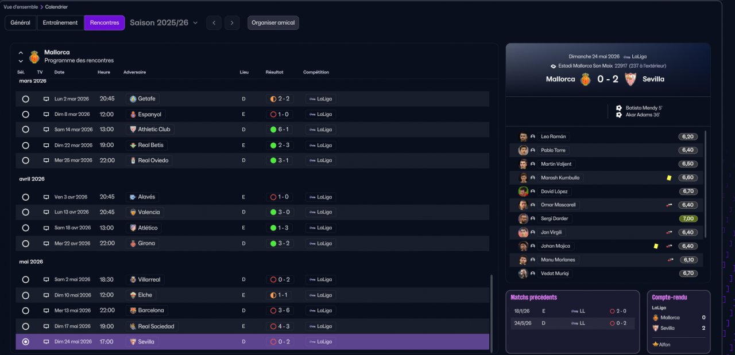This screenshot has height=355, width=735.
Task: Click the player list scrollbar
Action: pos(705,185)
